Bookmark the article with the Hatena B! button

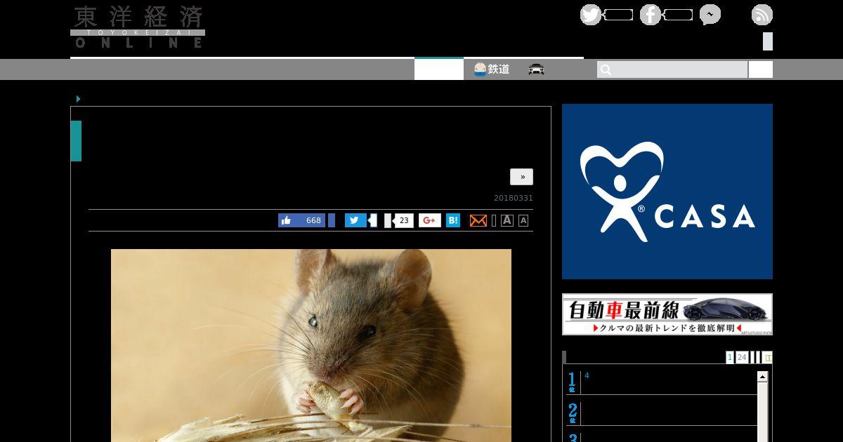click(453, 220)
